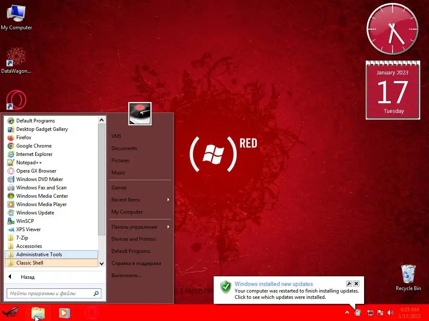Image resolution: width=429 pixels, height=321 pixels.
Task: Expand the Accessories folder
Action: (51, 246)
